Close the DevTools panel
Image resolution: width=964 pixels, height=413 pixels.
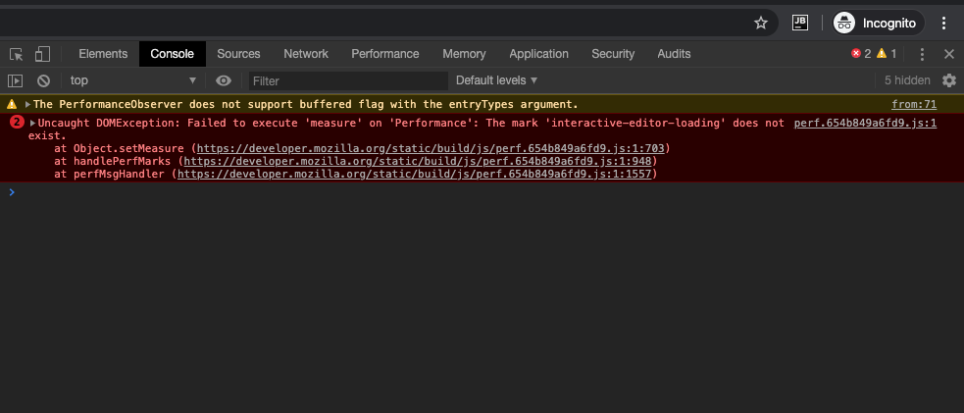(949, 54)
